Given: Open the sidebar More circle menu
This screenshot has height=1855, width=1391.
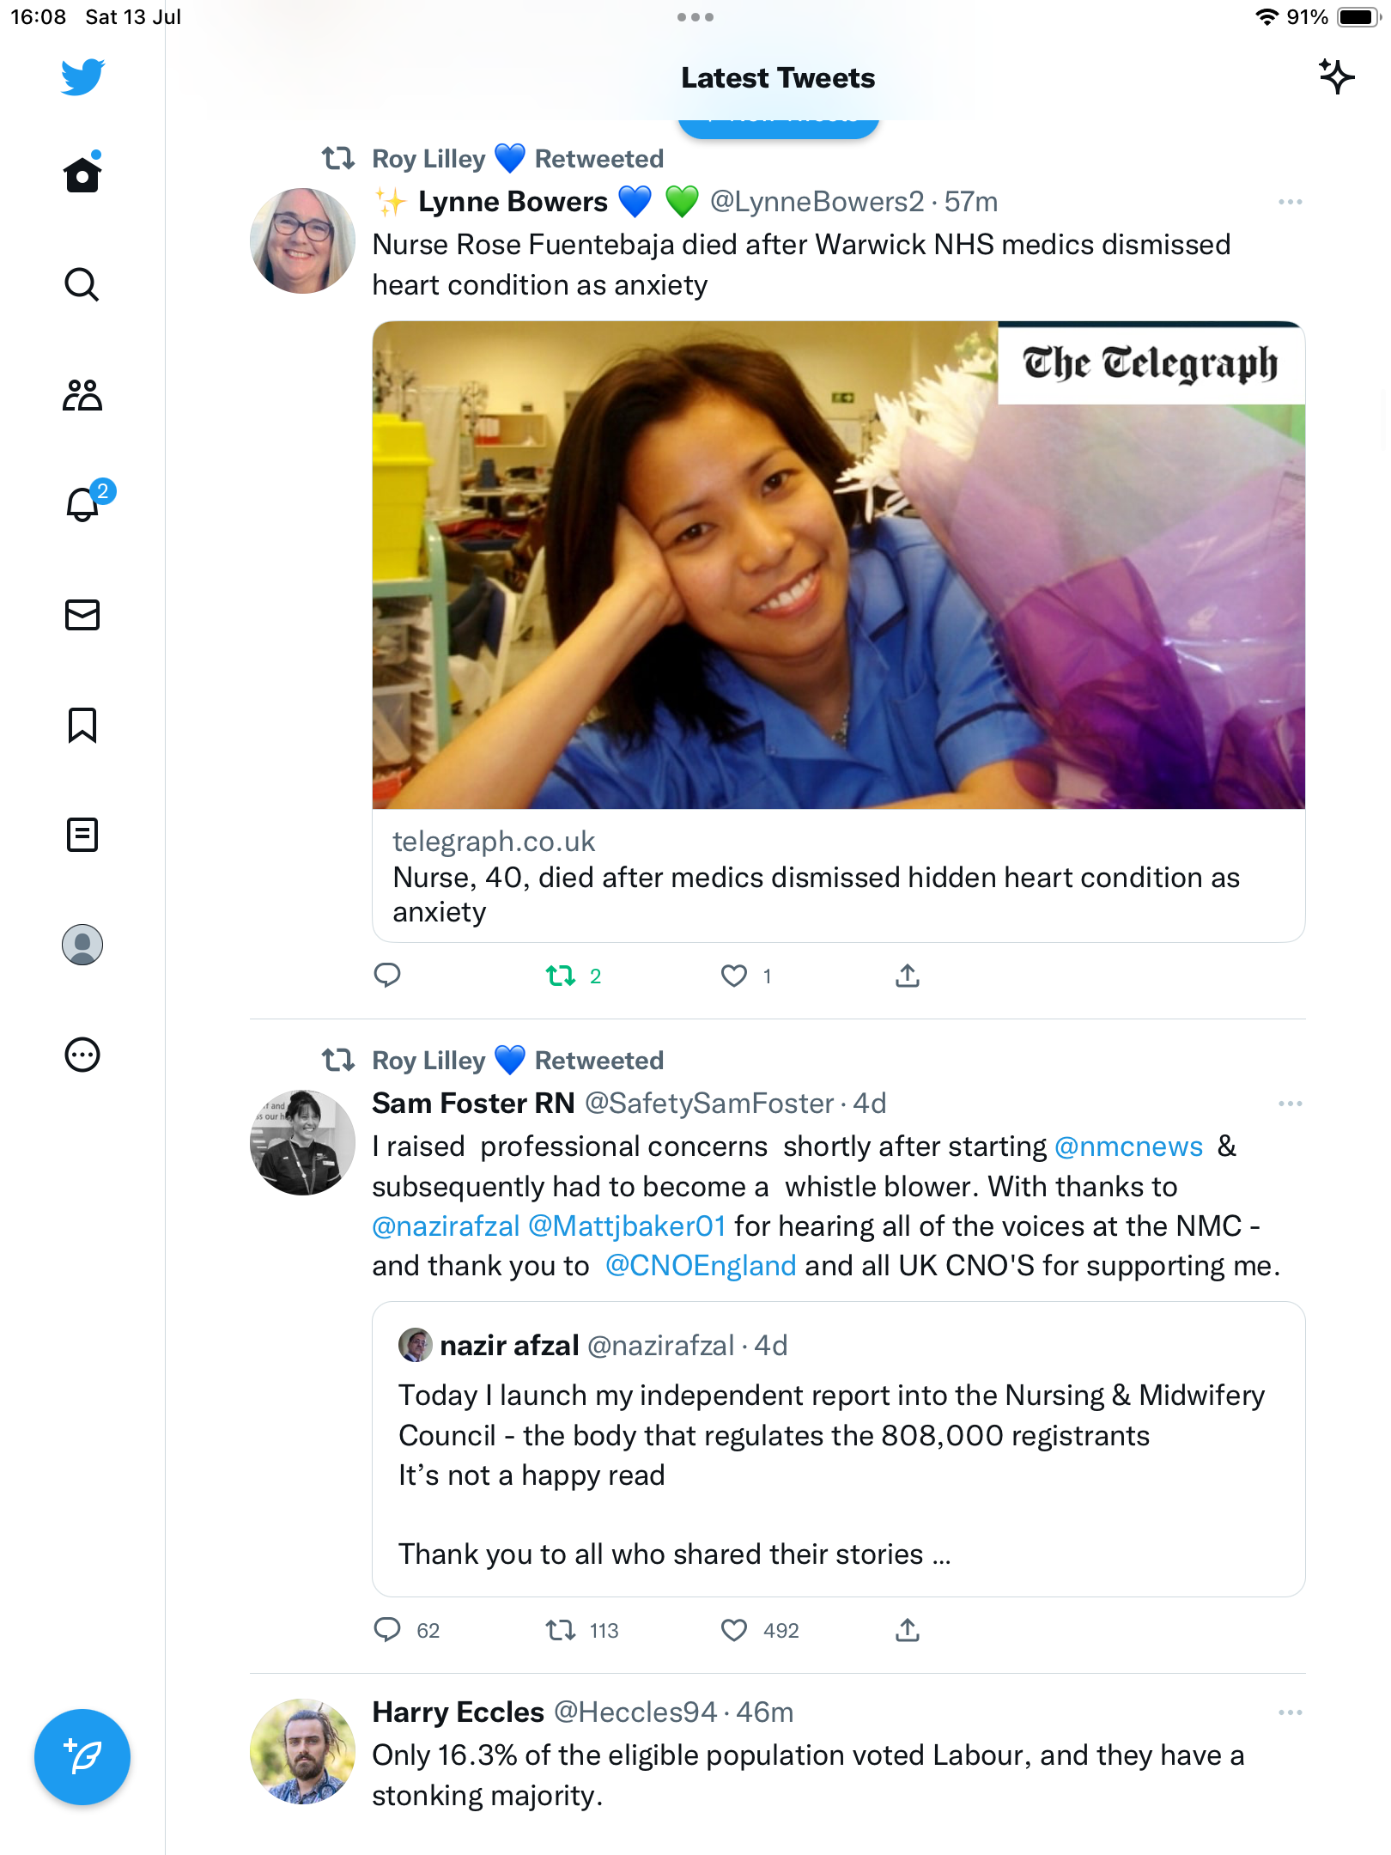Looking at the screenshot, I should click(x=82, y=1055).
